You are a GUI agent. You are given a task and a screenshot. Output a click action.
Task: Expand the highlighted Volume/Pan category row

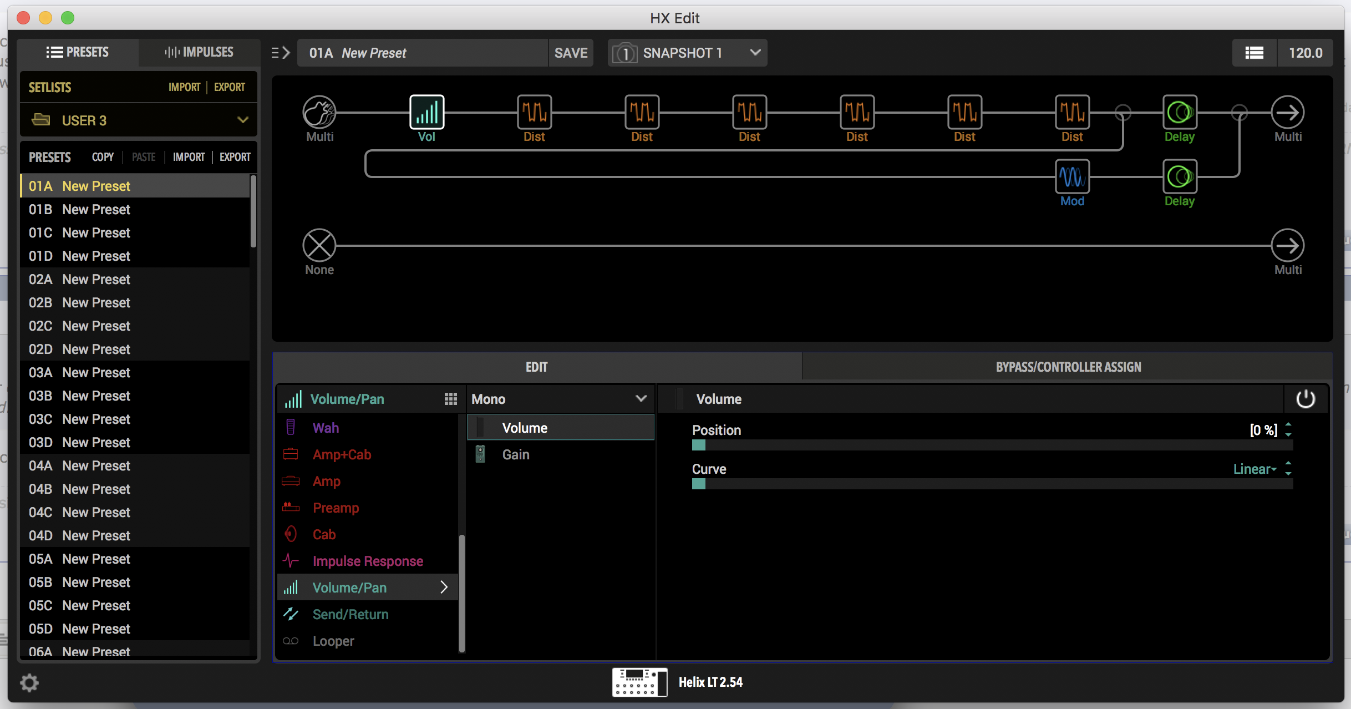[444, 588]
